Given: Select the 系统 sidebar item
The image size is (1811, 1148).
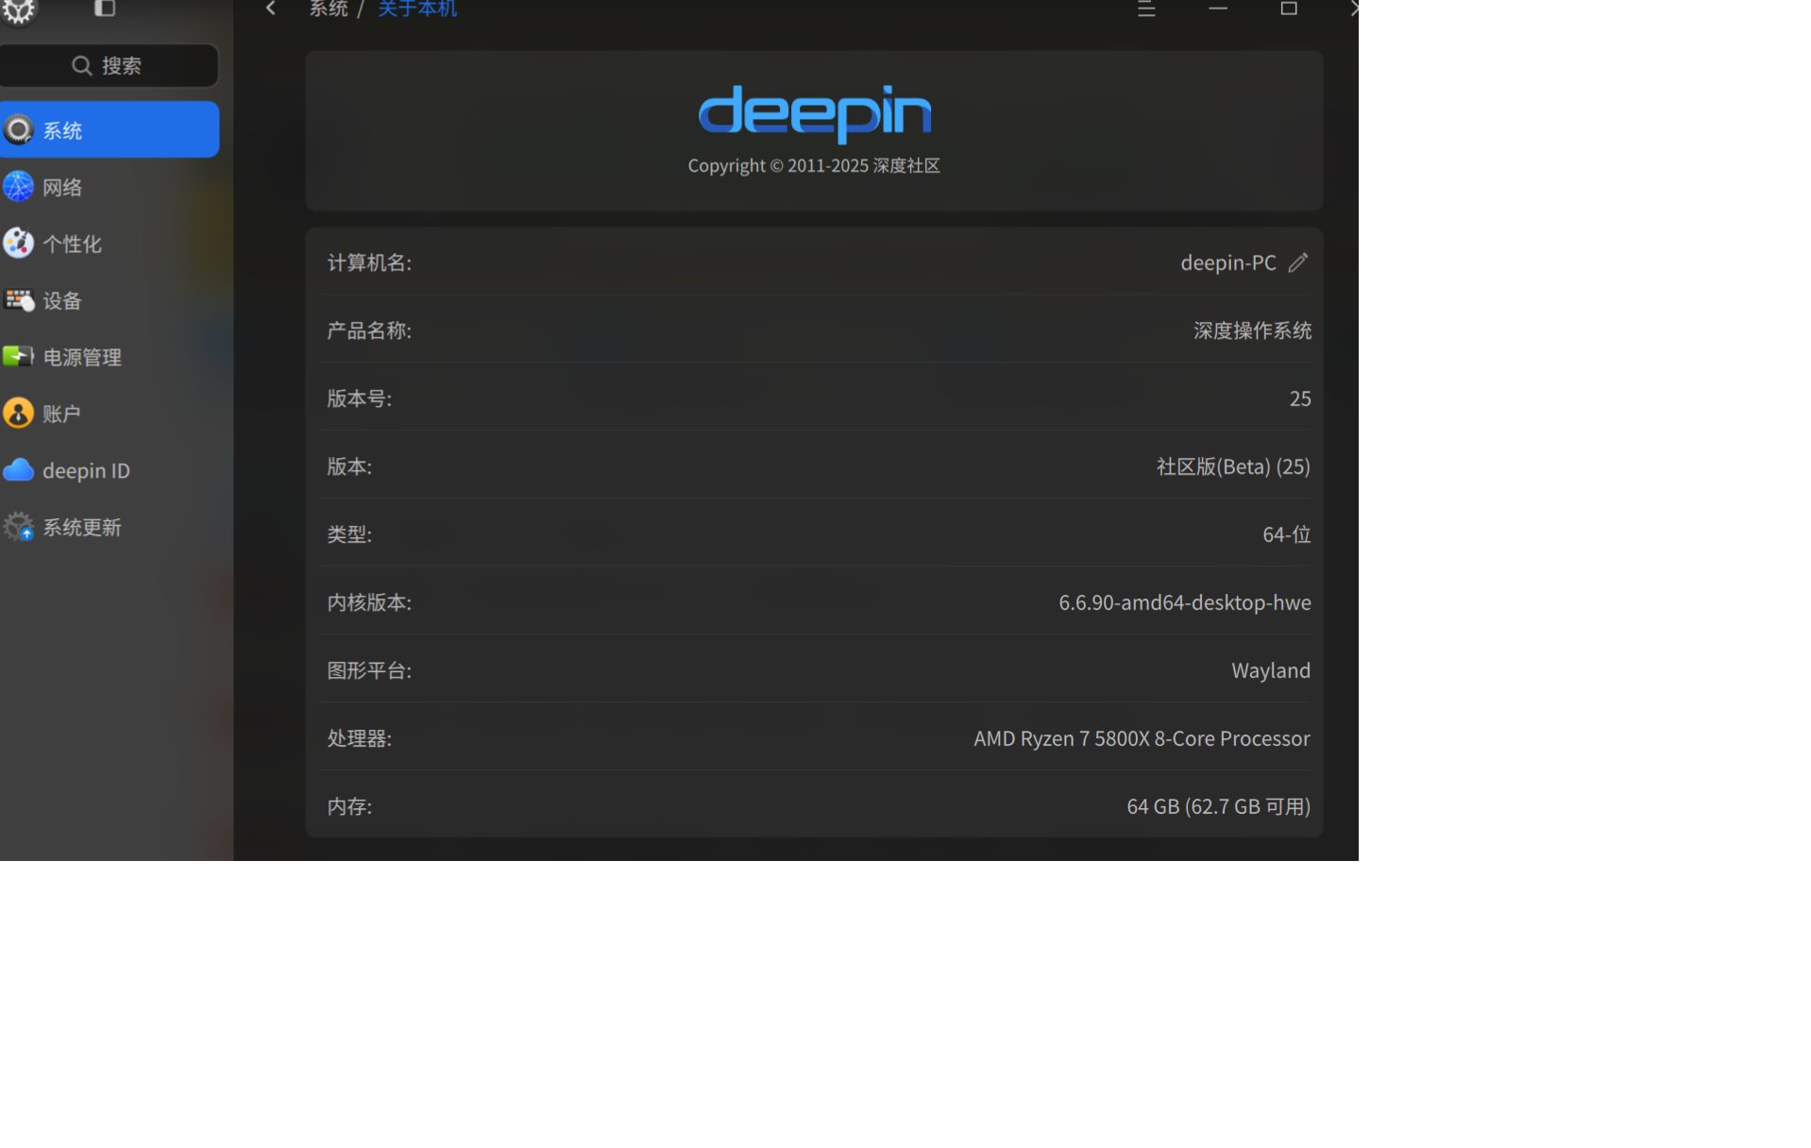Looking at the screenshot, I should (x=109, y=129).
